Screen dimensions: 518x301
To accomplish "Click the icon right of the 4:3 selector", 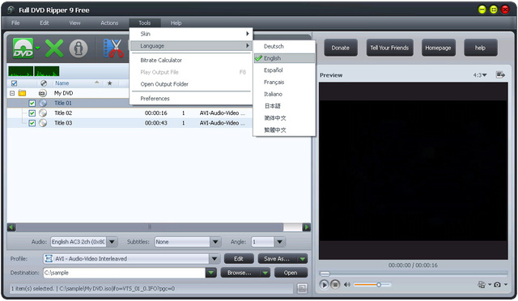I will coord(500,75).
